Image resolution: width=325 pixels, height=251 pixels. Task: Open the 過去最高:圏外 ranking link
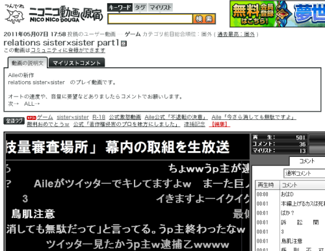[x=236, y=34]
